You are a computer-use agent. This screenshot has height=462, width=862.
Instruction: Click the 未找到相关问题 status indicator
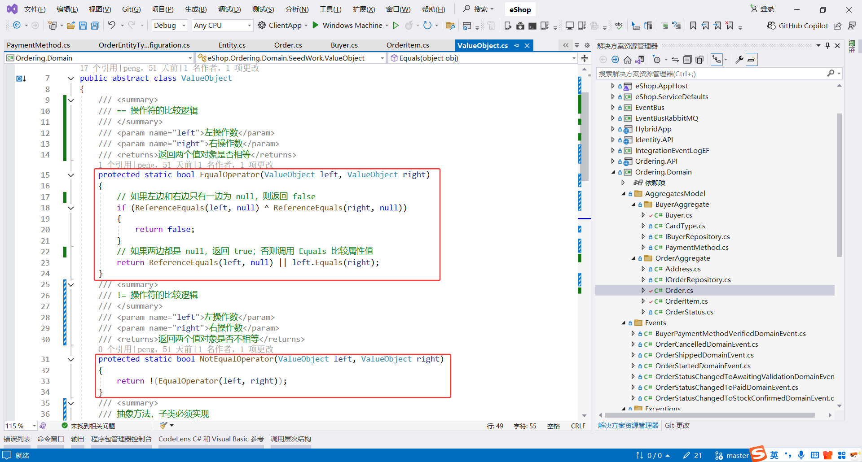pos(88,426)
